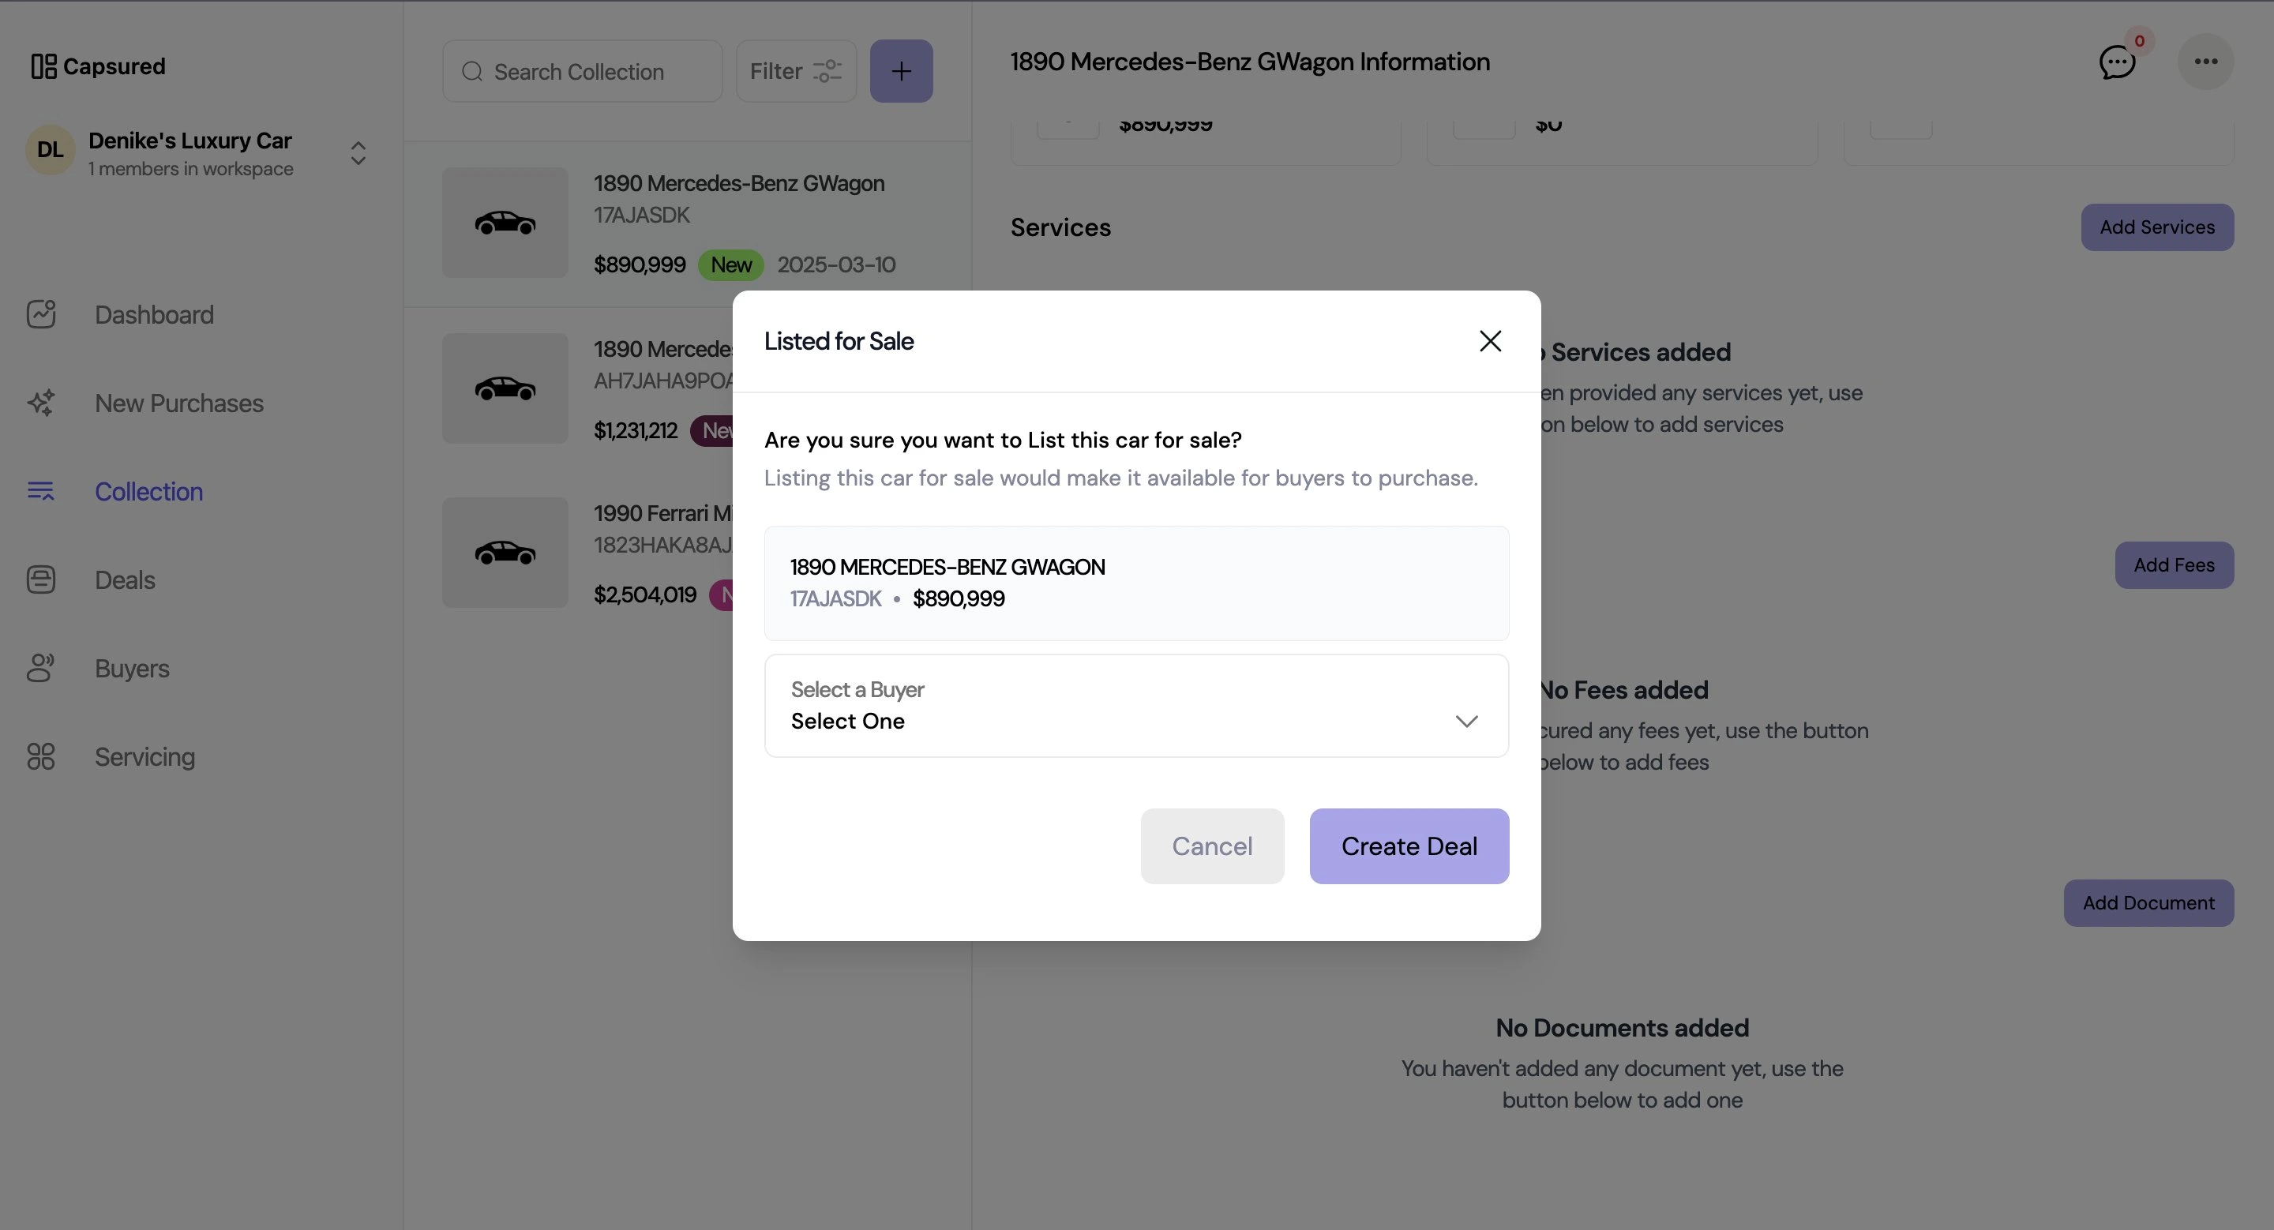This screenshot has height=1230, width=2274.
Task: Click the Deals icon in sidebar
Action: [40, 579]
